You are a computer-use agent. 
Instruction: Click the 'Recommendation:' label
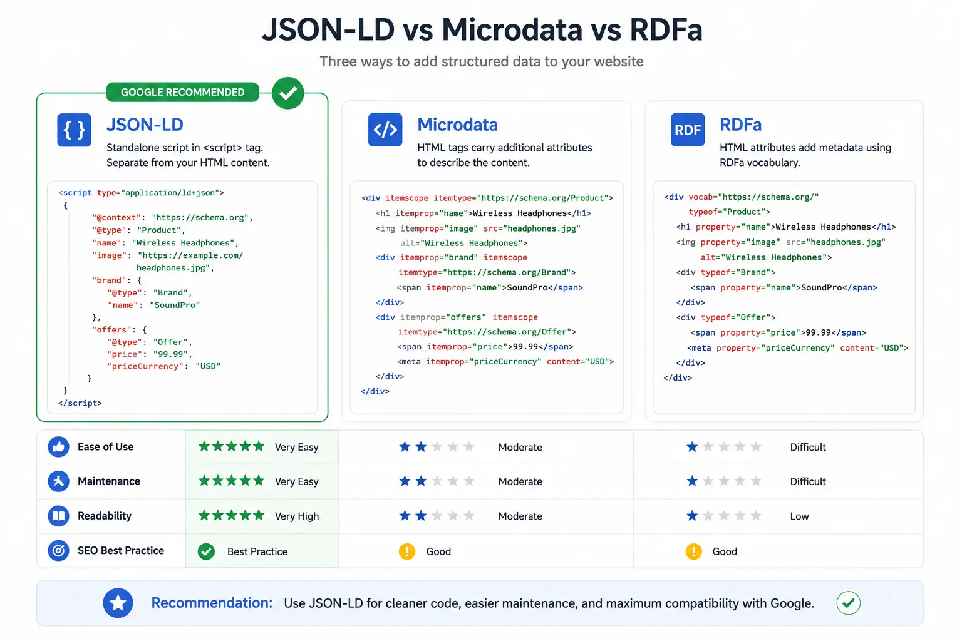click(x=212, y=603)
